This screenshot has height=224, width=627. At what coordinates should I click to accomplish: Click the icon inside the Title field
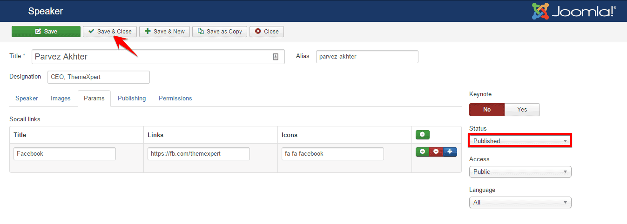click(x=276, y=57)
